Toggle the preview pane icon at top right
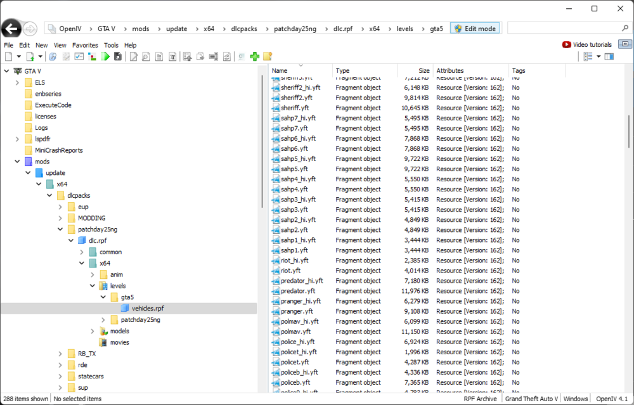The height and width of the screenshot is (405, 634). coord(609,56)
